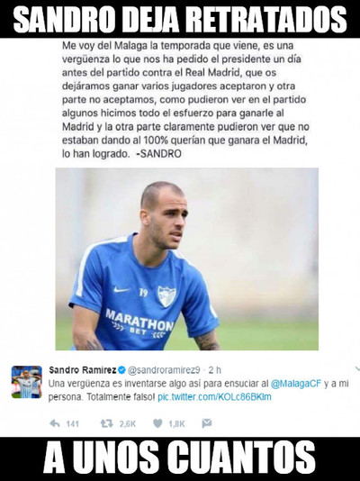Click the blue verified badge beside Sandro Ramirez
Viewport: 360px width, 481px height.
tap(121, 370)
